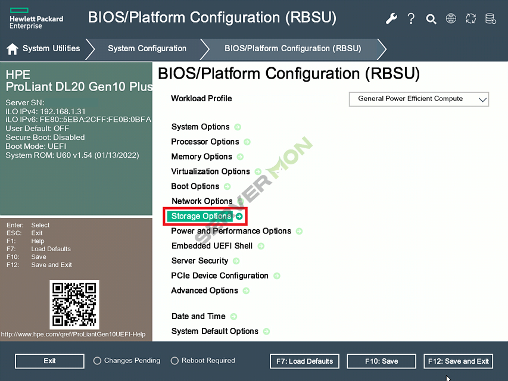Click the Hewlett Packard Enterprise logo

click(36, 18)
